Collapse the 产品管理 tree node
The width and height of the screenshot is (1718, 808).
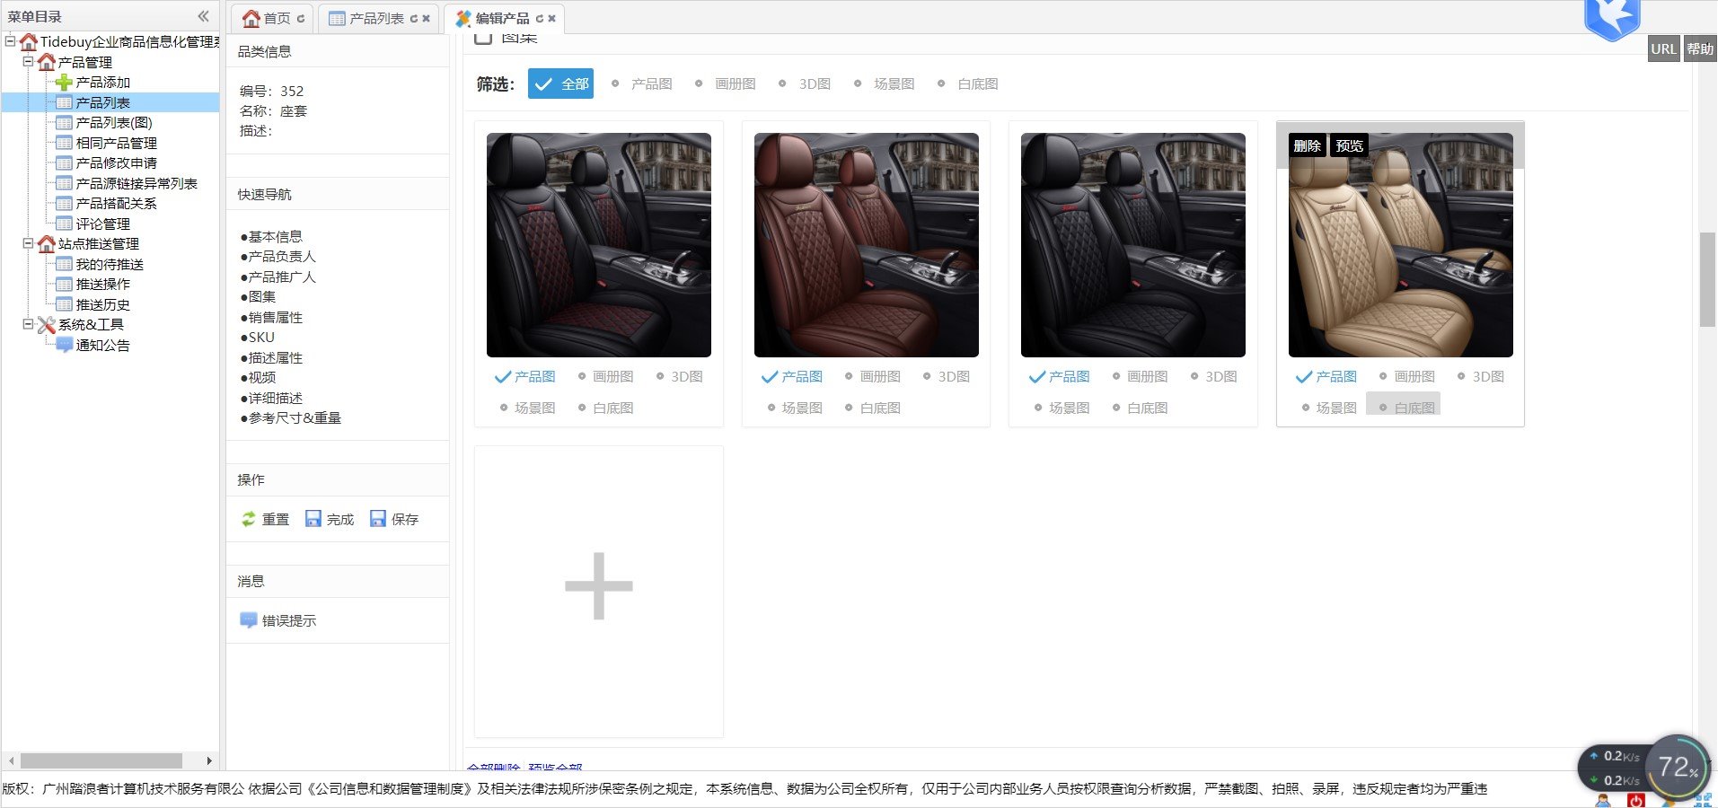tap(28, 62)
